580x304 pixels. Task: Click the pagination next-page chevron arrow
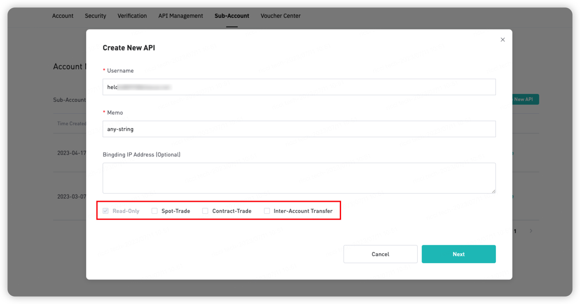[x=531, y=231]
